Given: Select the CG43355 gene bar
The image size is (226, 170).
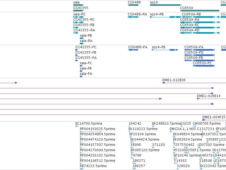Looking at the screenshot, I should click(x=78, y=11).
